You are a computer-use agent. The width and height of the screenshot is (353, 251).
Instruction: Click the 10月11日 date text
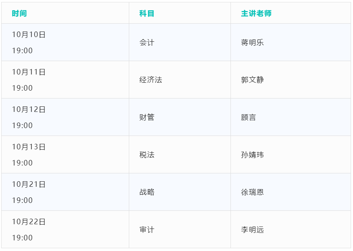29,72
